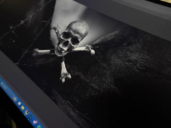Click the skull and crossbones image
This screenshot has width=171, height=128.
(x=64, y=51)
